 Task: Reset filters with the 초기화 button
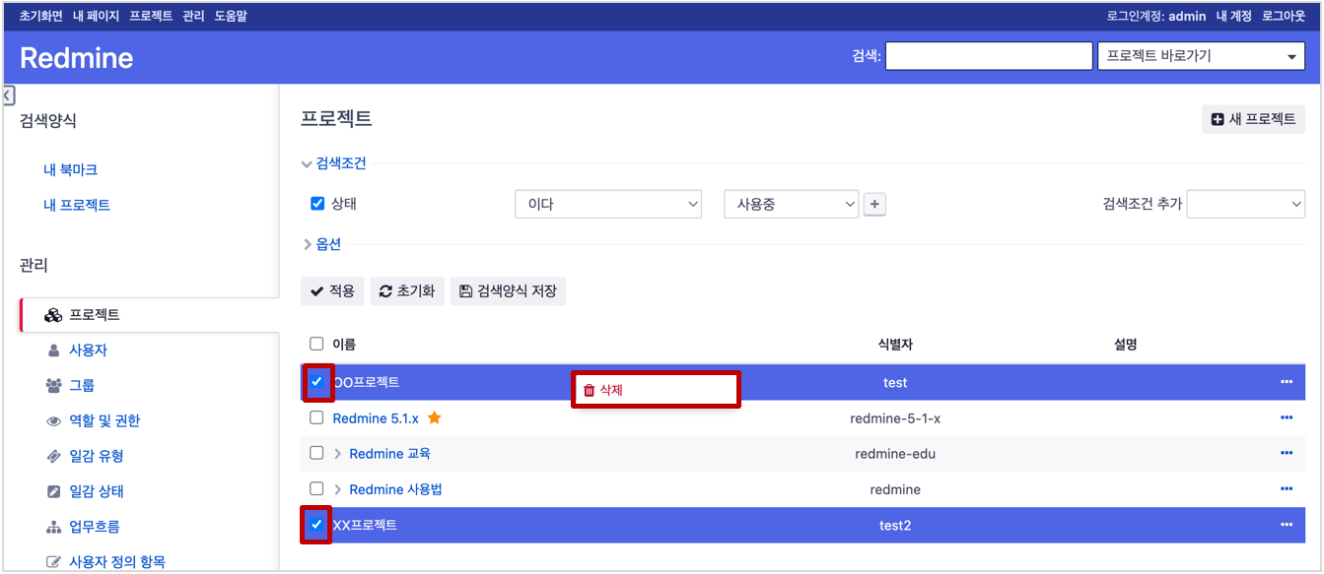pyautogui.click(x=407, y=291)
